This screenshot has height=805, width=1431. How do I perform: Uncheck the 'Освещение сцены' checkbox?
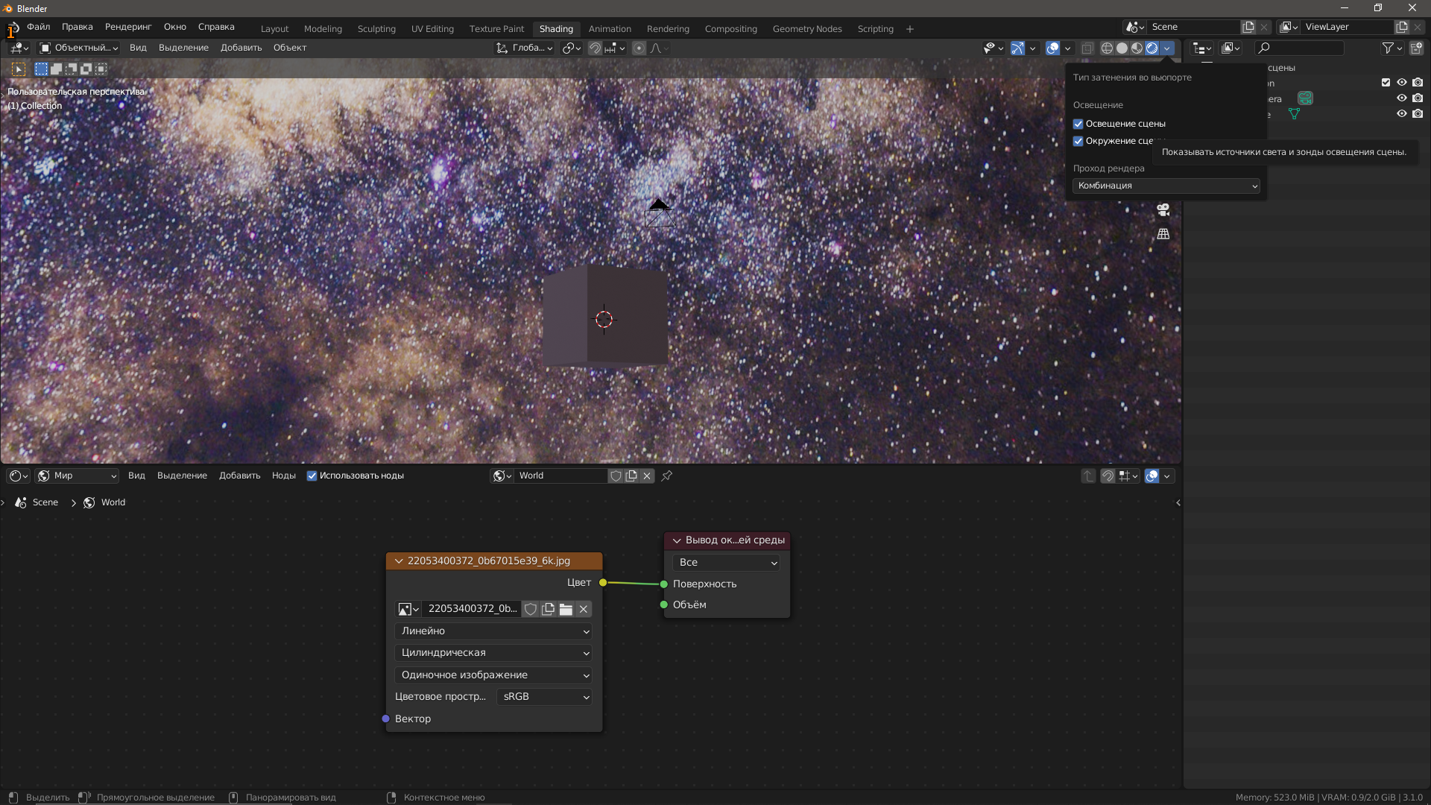pos(1078,124)
